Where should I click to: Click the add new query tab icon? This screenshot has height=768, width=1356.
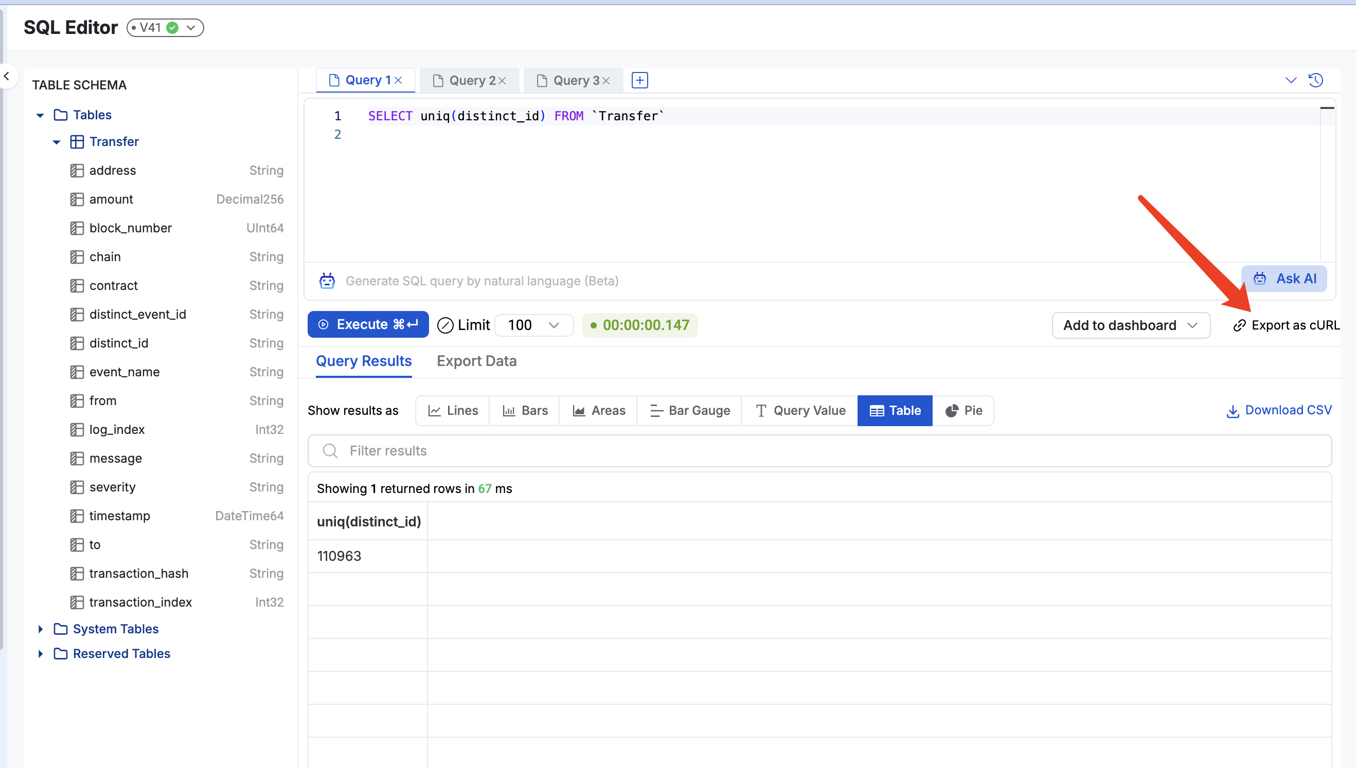(x=639, y=80)
